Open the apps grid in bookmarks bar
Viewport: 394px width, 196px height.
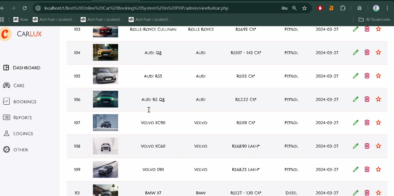(2, 20)
